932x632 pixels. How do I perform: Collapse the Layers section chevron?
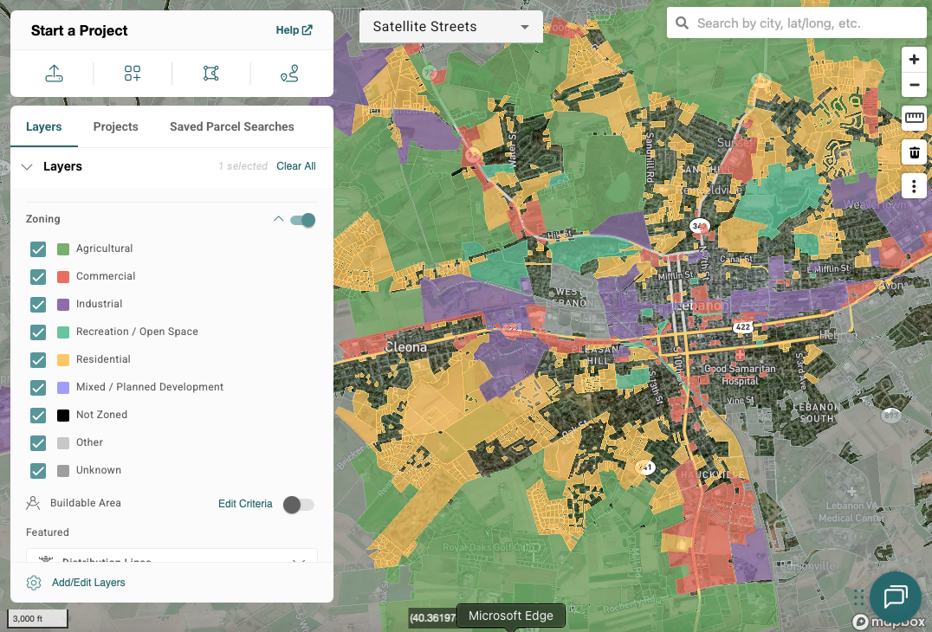(x=27, y=167)
